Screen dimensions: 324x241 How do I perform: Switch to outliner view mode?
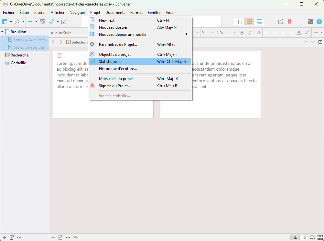tap(259, 22)
